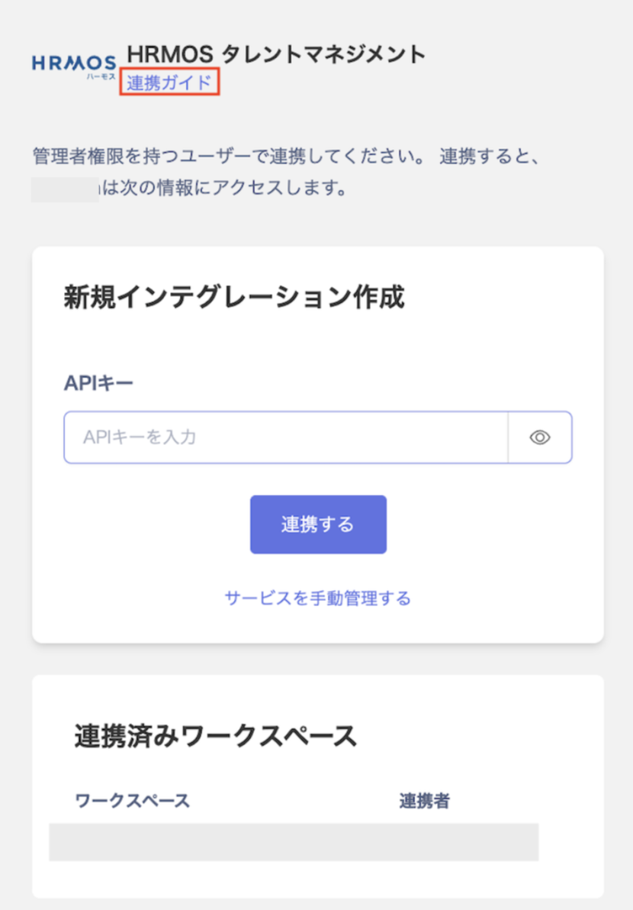Open サービスを手動管理する link
This screenshot has width=633, height=910.
click(318, 598)
